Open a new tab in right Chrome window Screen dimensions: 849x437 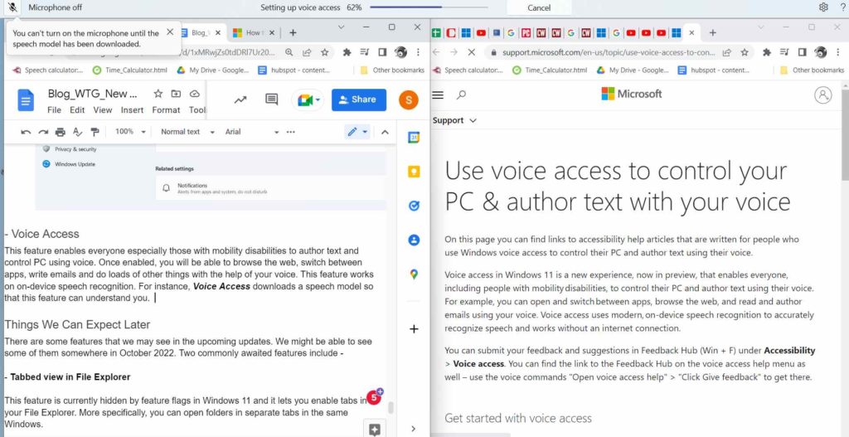click(712, 32)
